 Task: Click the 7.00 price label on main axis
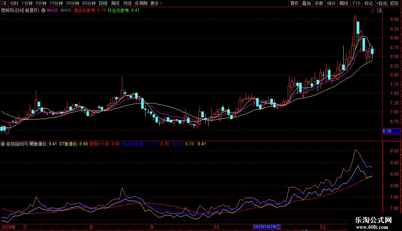click(394, 112)
